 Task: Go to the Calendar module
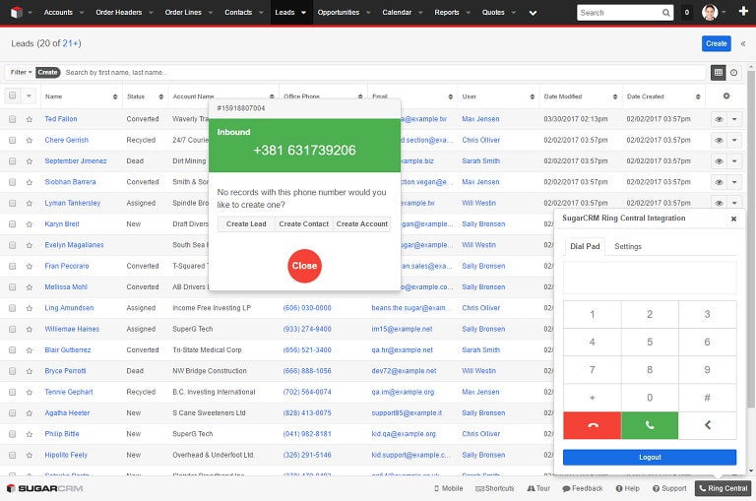[x=397, y=13]
